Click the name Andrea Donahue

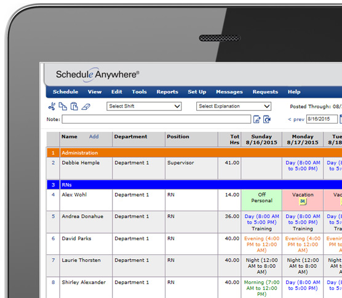82,216
